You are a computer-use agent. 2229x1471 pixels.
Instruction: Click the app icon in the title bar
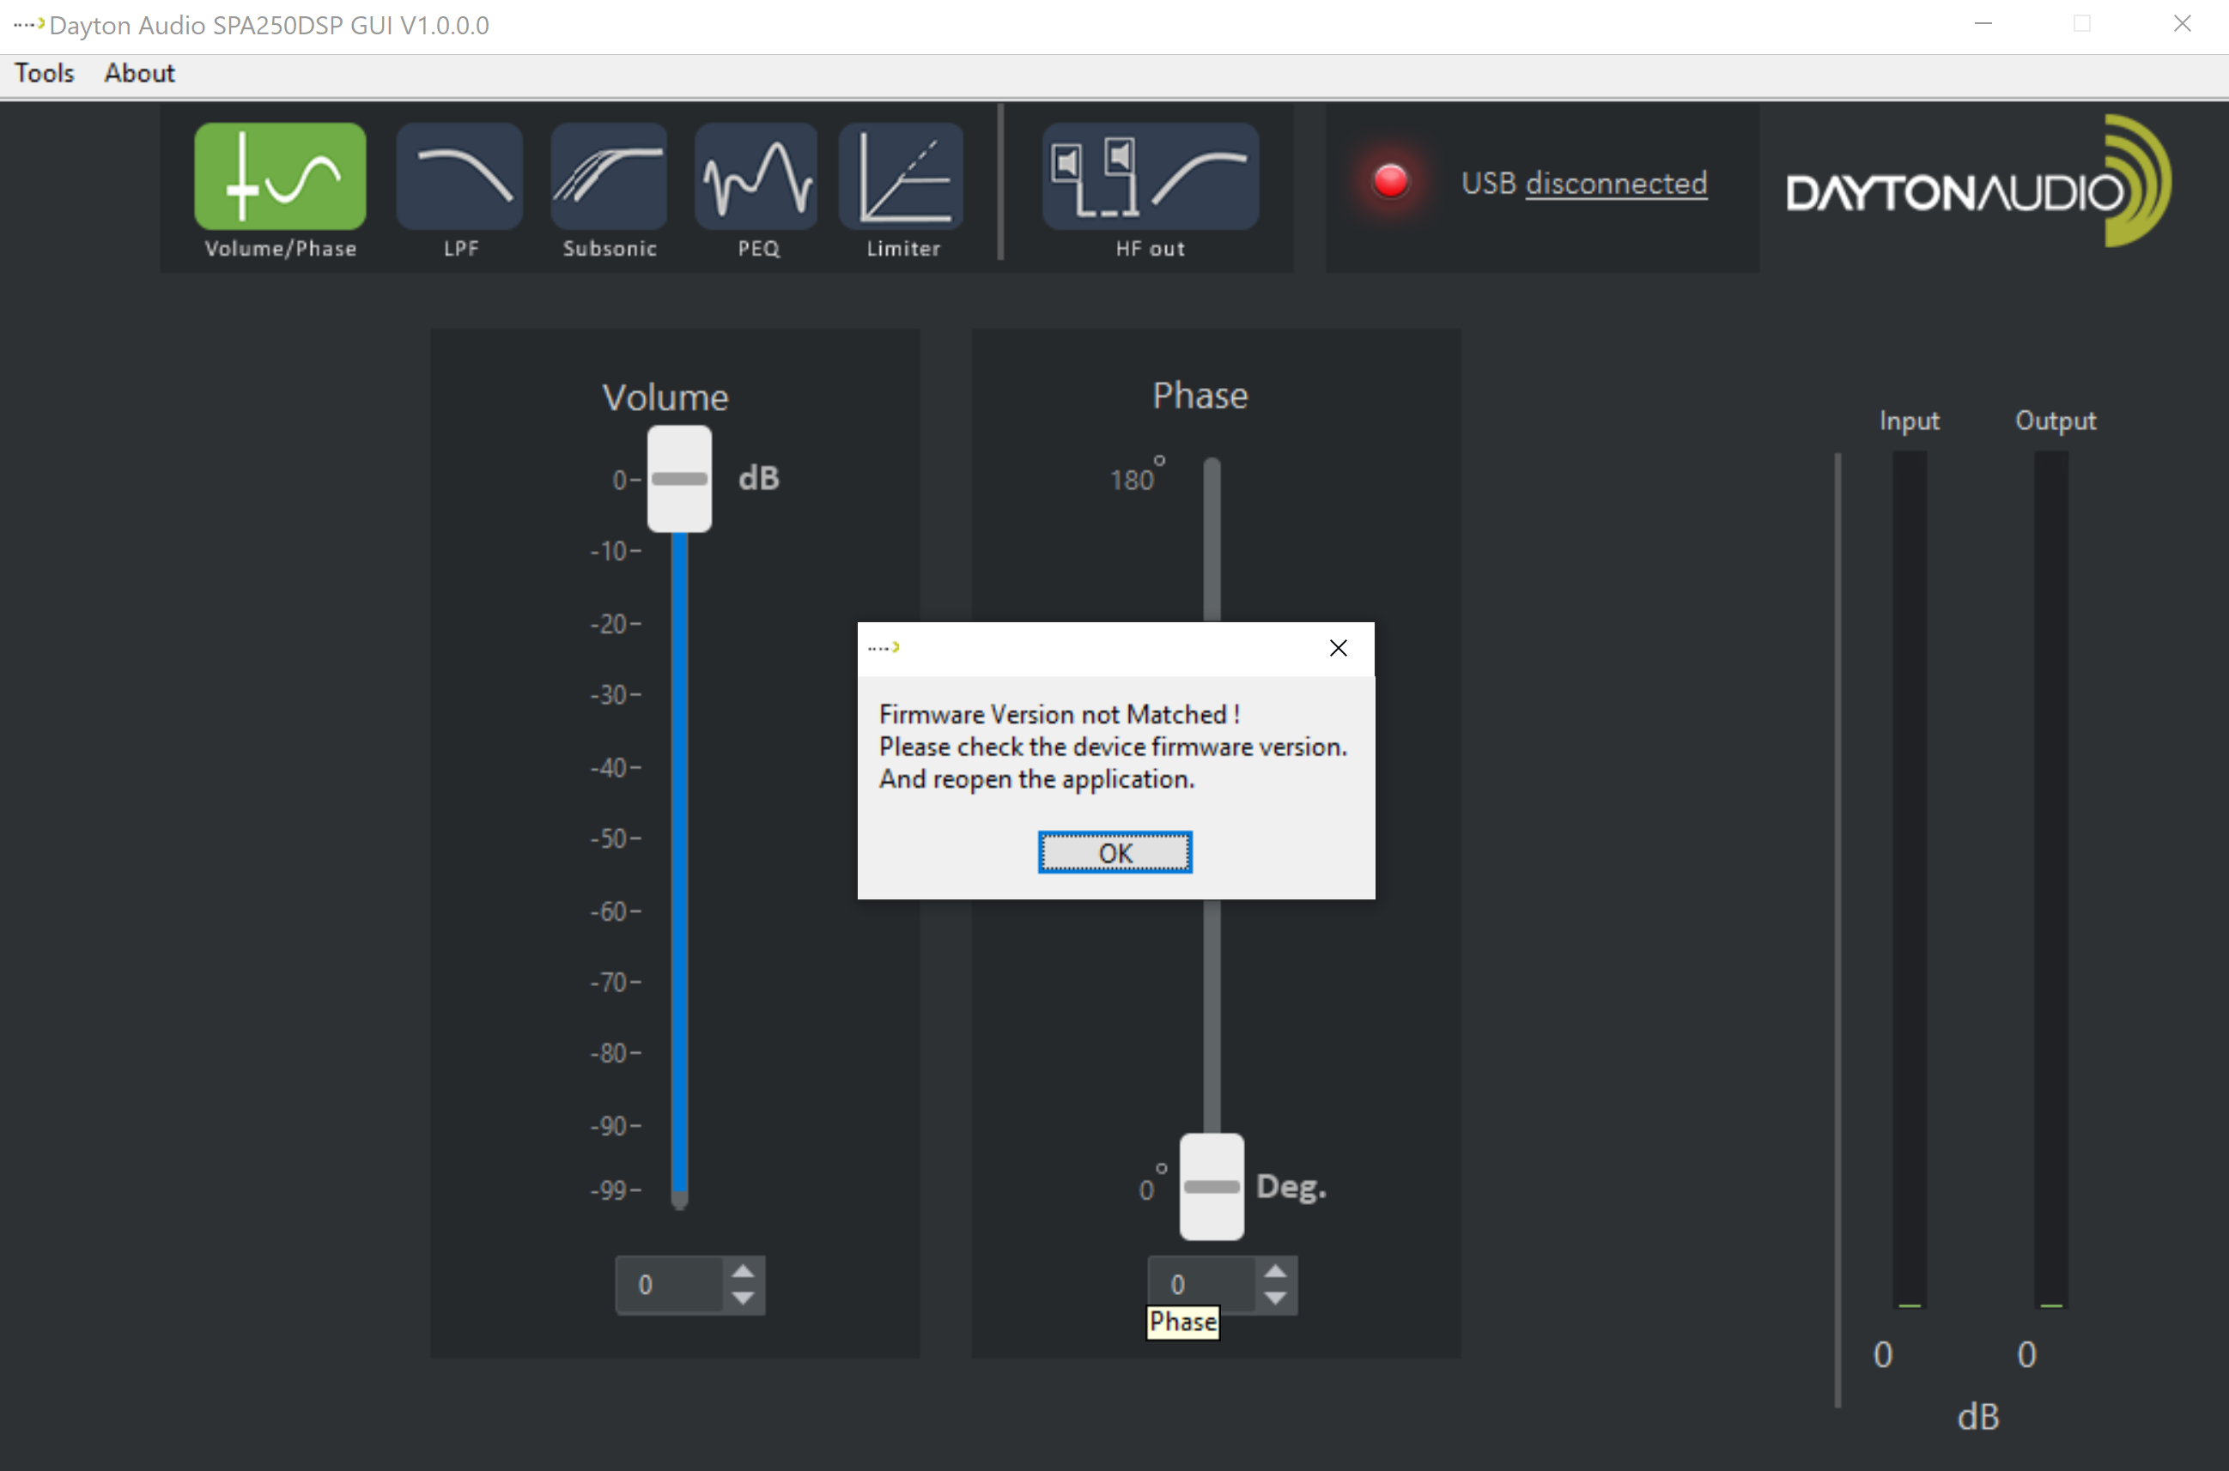pyautogui.click(x=28, y=24)
